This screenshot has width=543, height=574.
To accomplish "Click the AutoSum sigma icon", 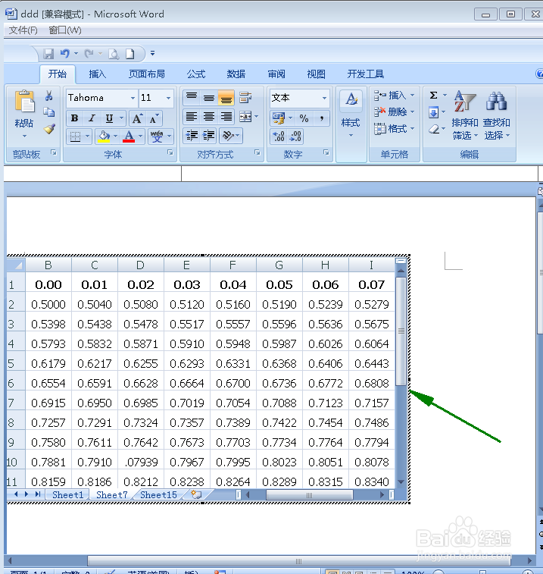I will click(x=434, y=96).
